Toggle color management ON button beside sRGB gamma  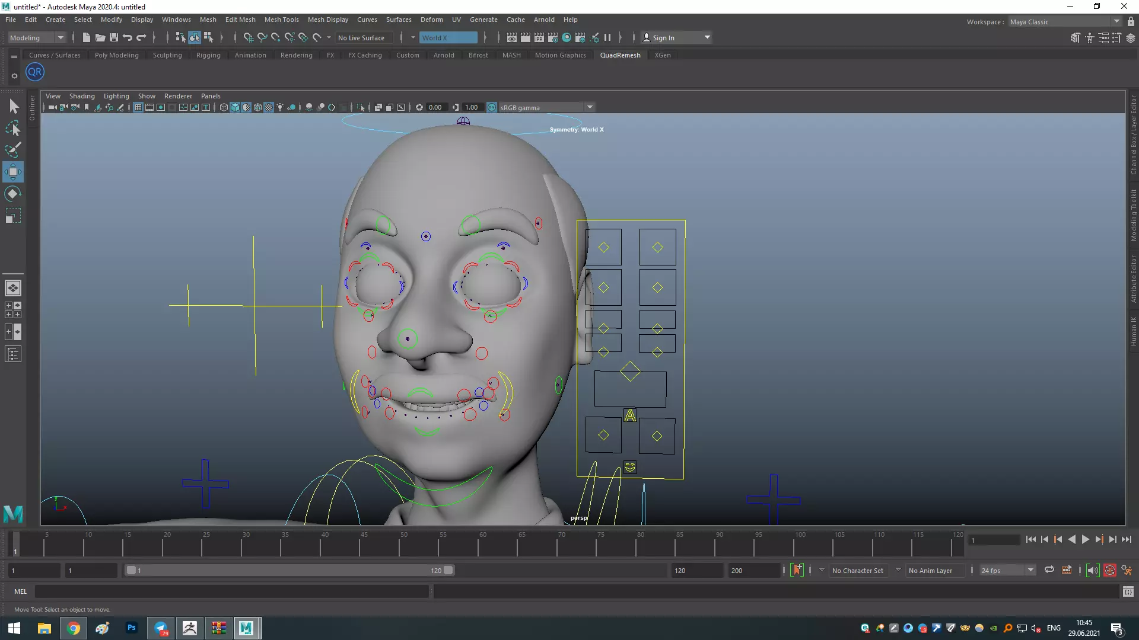click(492, 107)
